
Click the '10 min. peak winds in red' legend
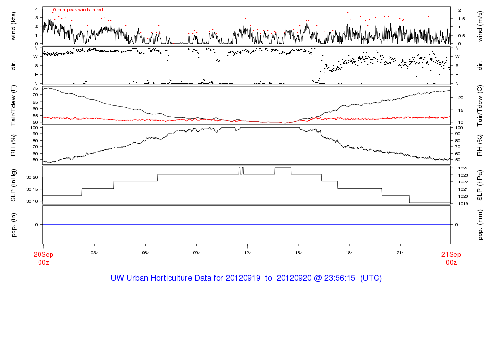point(77,10)
